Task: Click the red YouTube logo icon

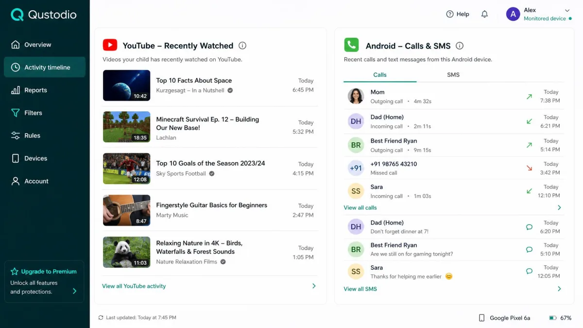Action: pos(110,45)
